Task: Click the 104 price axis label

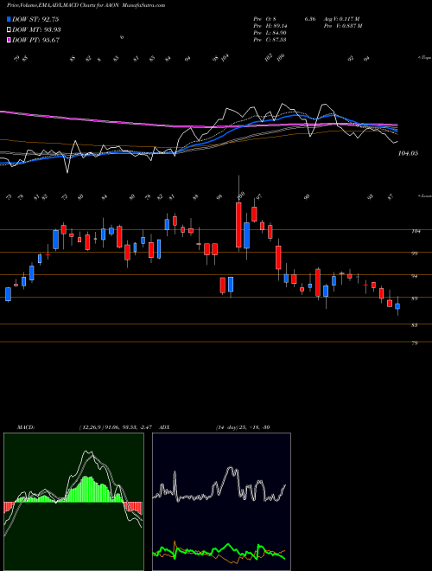Action: tap(416, 231)
